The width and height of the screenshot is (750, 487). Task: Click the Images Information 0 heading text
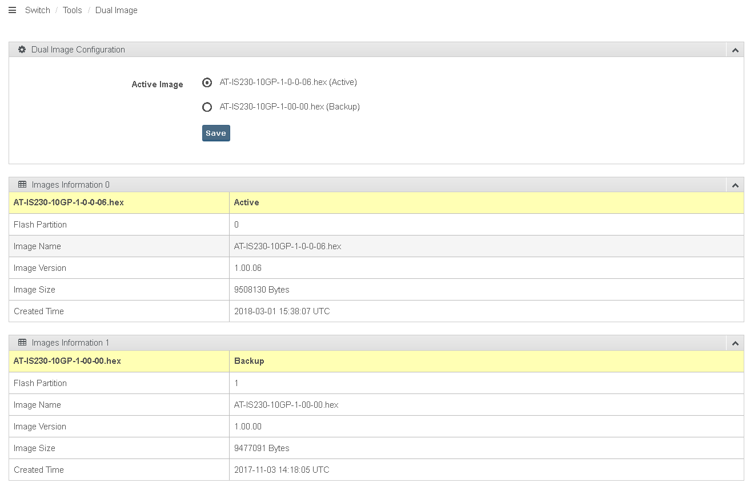pos(71,185)
